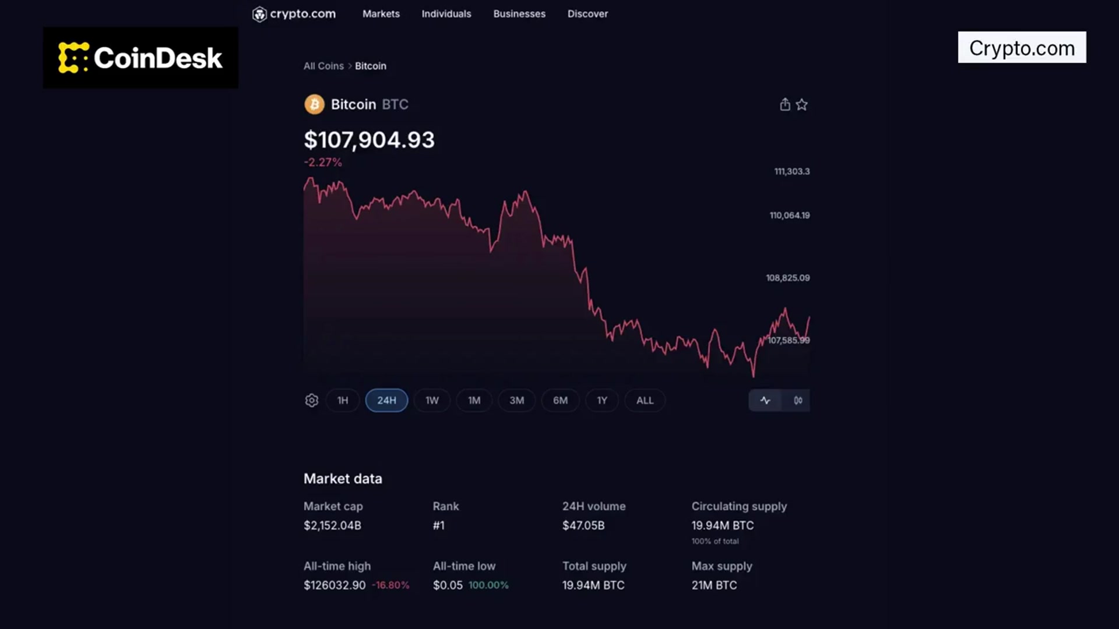Screen dimensions: 1119x629
Task: Expand the Businesses navigation item
Action: (519, 13)
